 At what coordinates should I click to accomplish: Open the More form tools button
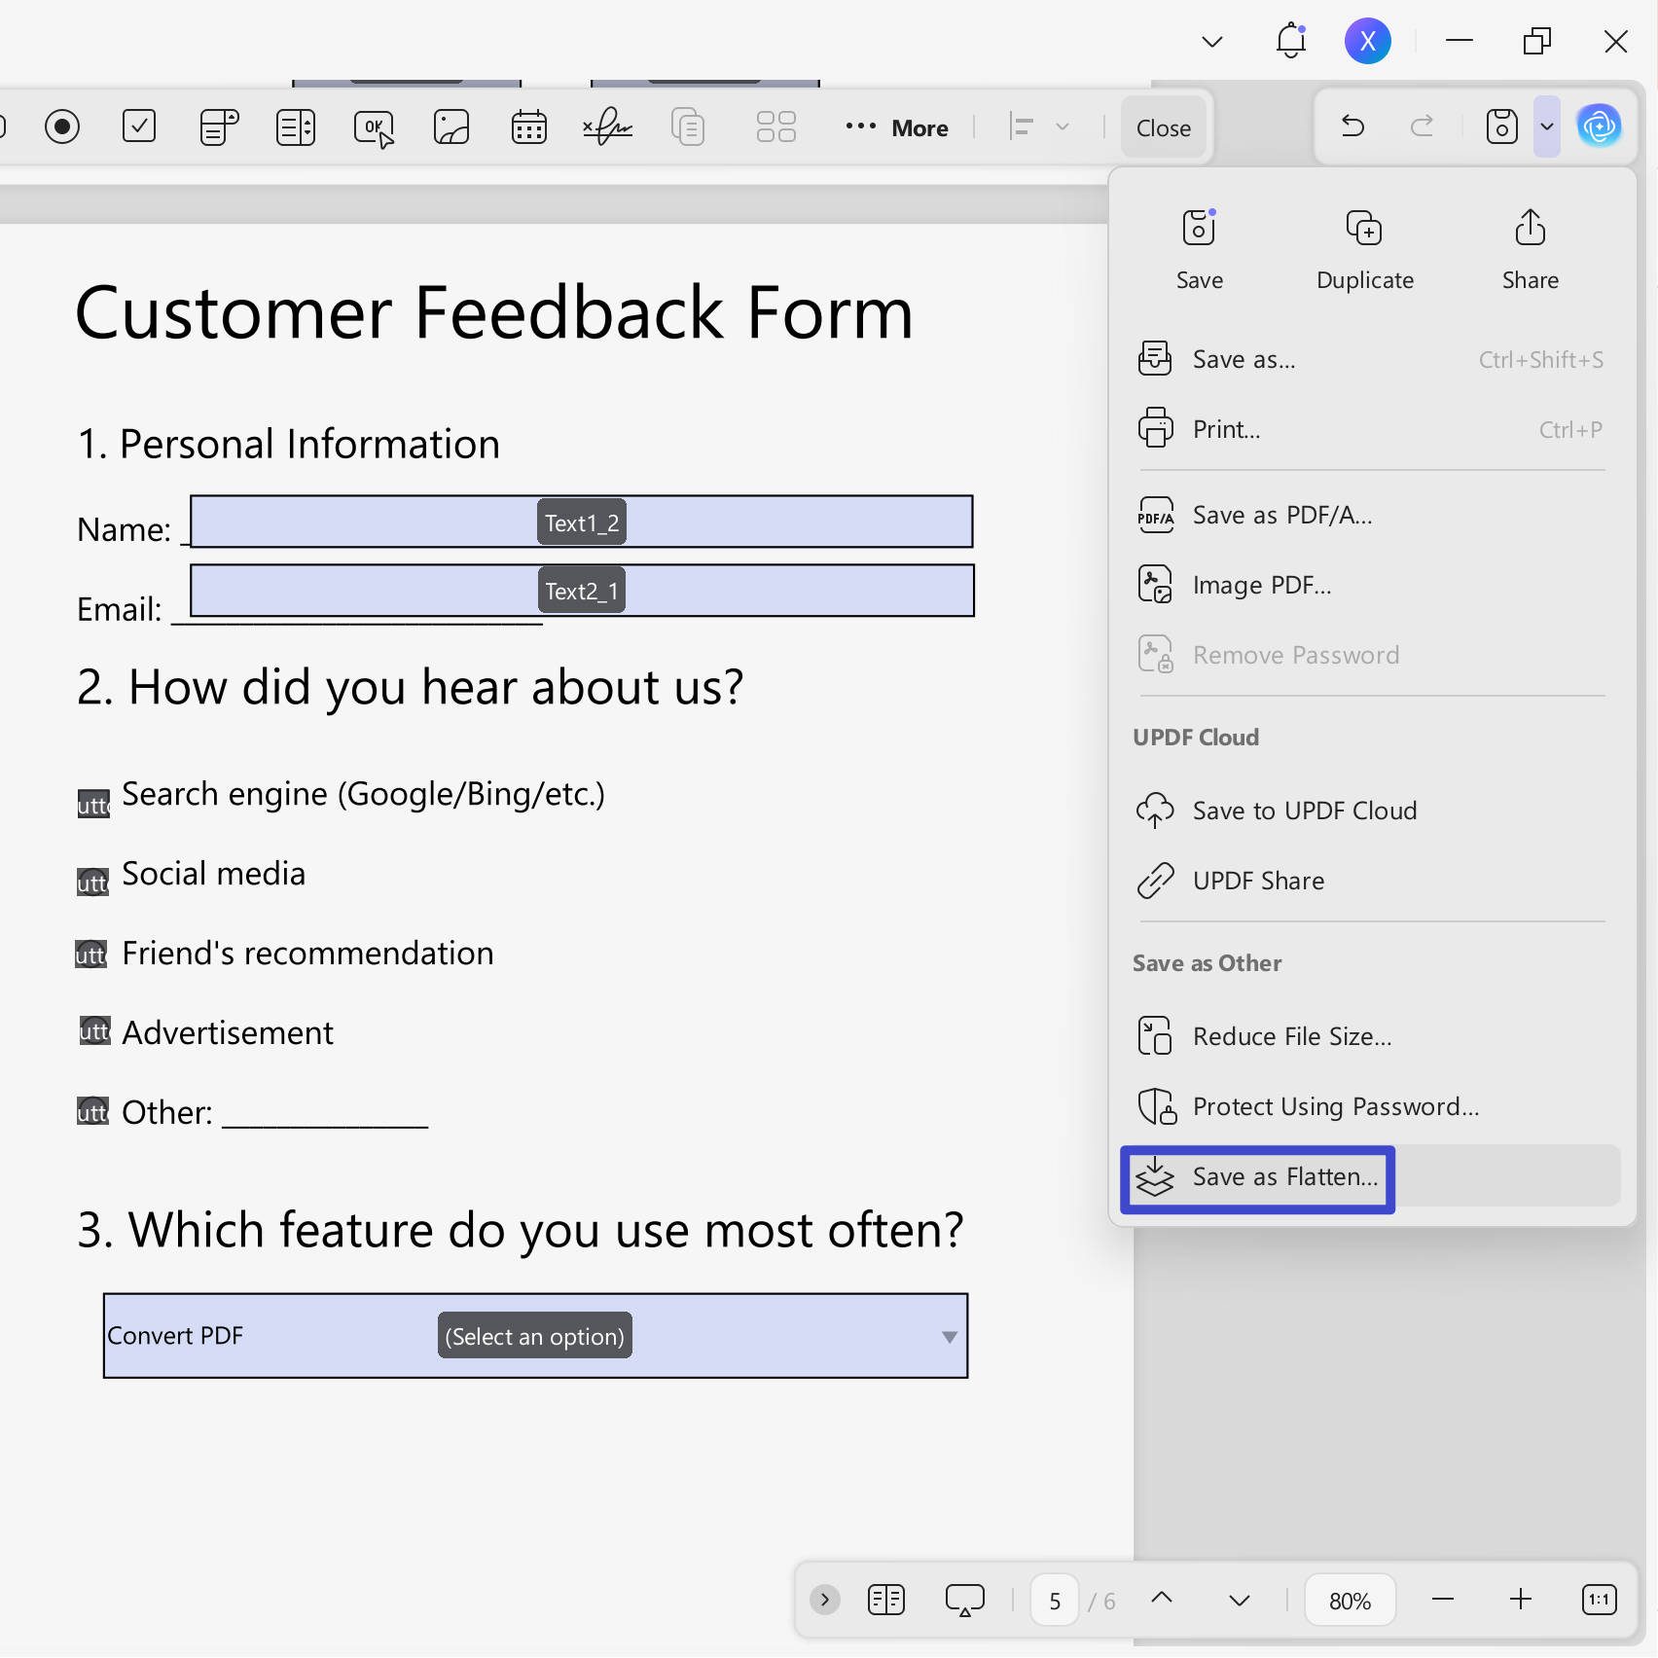tap(897, 127)
